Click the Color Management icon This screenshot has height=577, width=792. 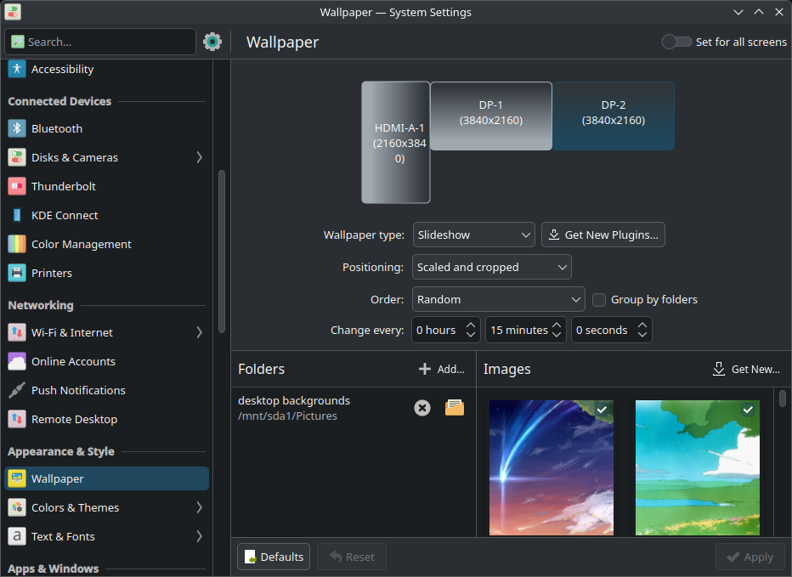coord(17,244)
